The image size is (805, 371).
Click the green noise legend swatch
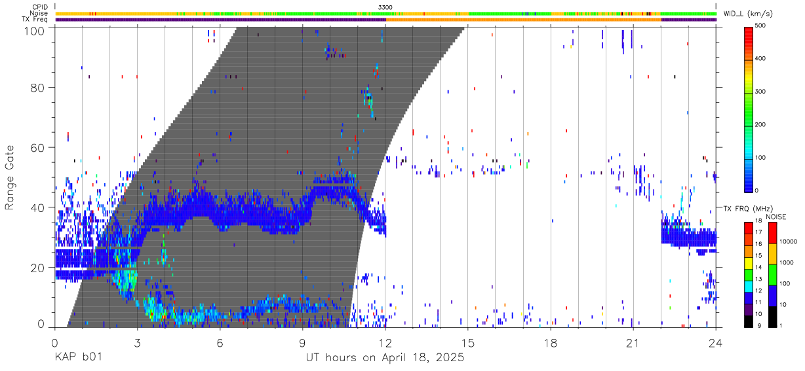[772, 275]
